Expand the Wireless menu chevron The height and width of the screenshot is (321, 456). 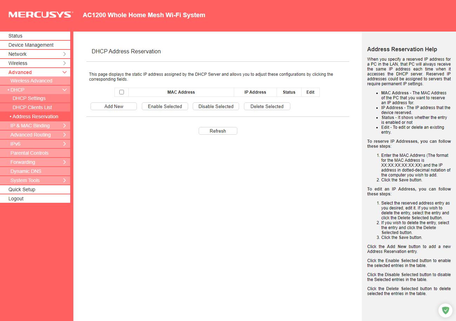click(65, 63)
